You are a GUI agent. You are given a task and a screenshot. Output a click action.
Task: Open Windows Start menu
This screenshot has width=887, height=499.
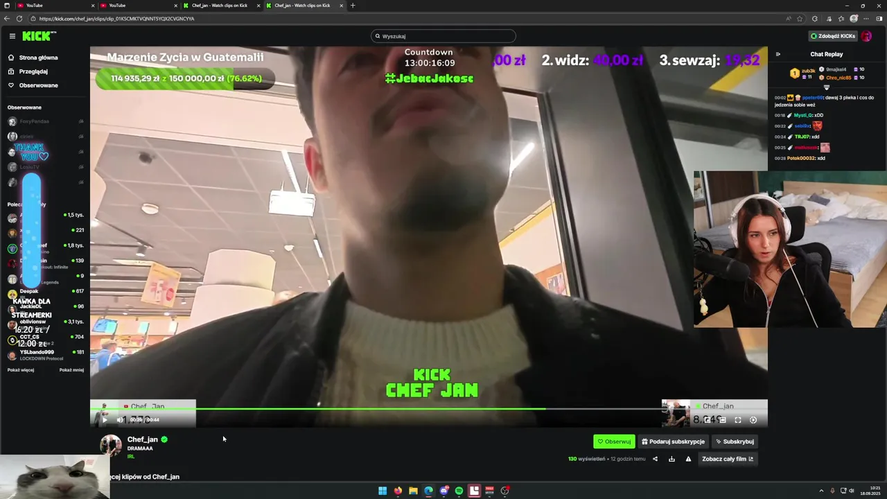tap(383, 491)
